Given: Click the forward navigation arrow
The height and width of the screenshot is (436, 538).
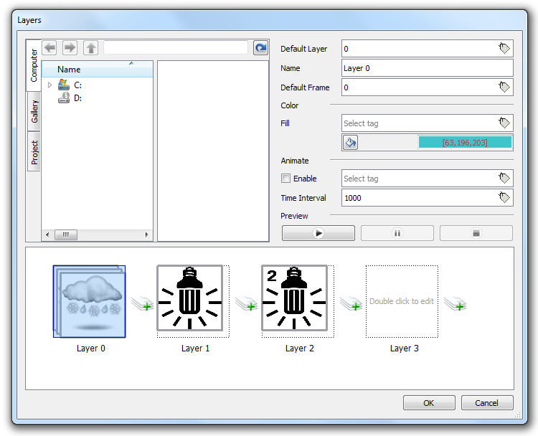Looking at the screenshot, I should click(70, 47).
